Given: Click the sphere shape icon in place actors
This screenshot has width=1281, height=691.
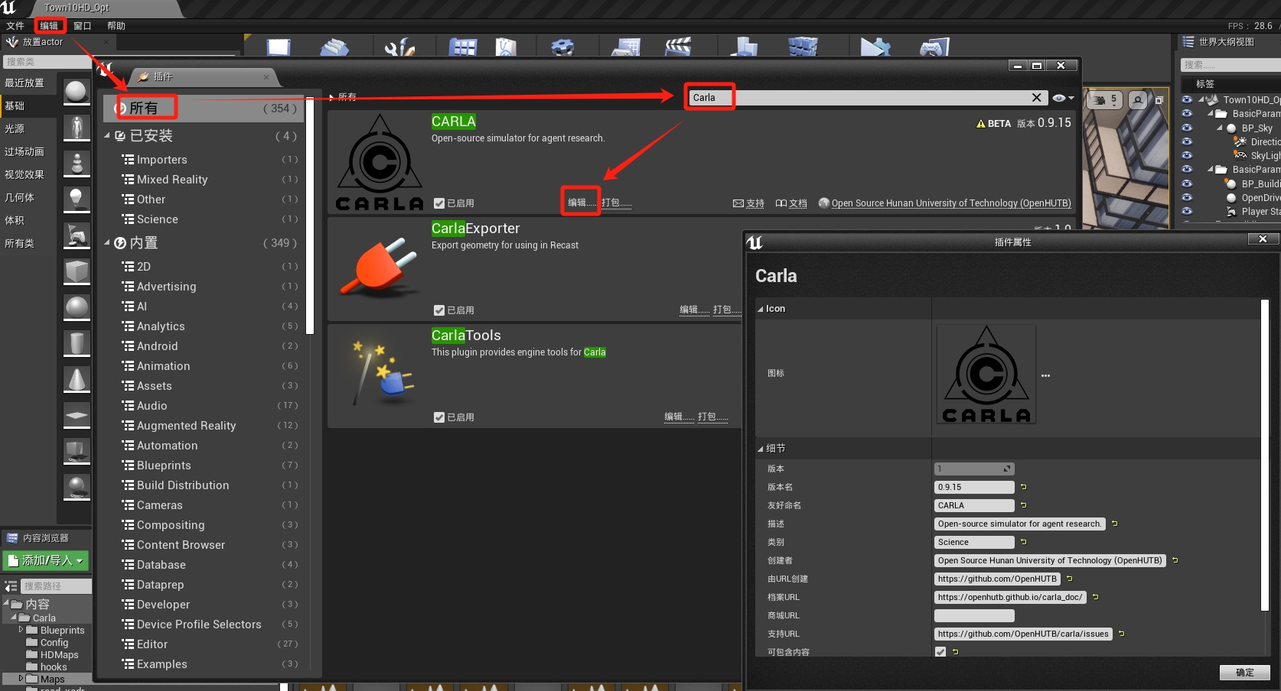Looking at the screenshot, I should tap(77, 307).
